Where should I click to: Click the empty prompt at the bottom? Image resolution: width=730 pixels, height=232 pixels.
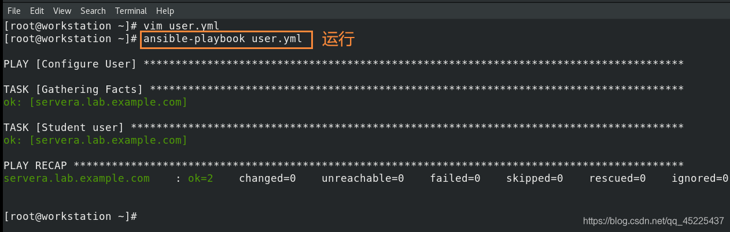[70, 216]
